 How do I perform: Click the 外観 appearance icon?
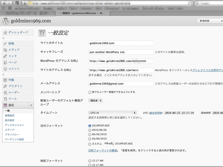point(5,80)
